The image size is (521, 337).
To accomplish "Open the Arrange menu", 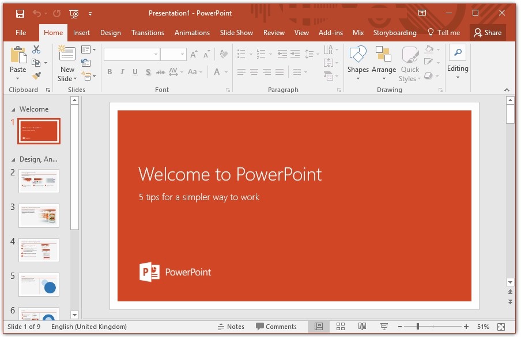I will pos(383,63).
